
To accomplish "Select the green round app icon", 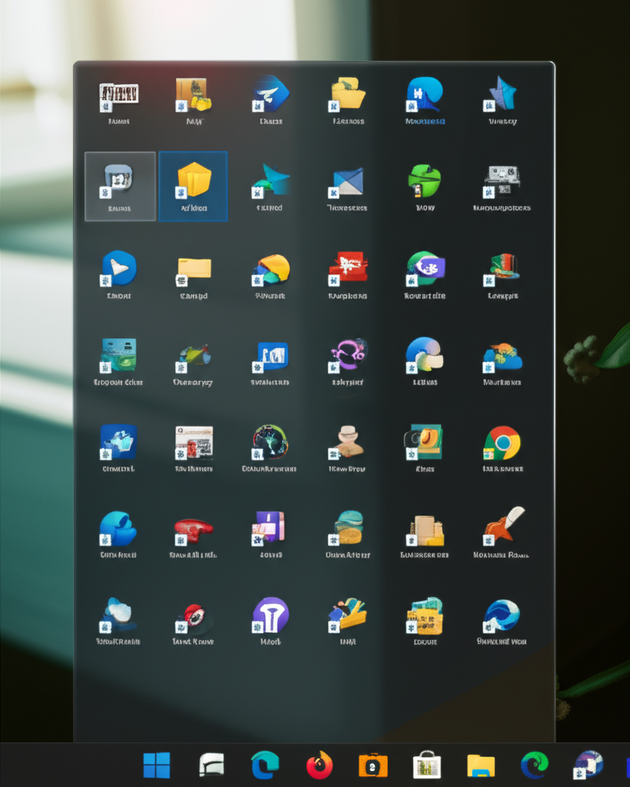I will coord(424,181).
